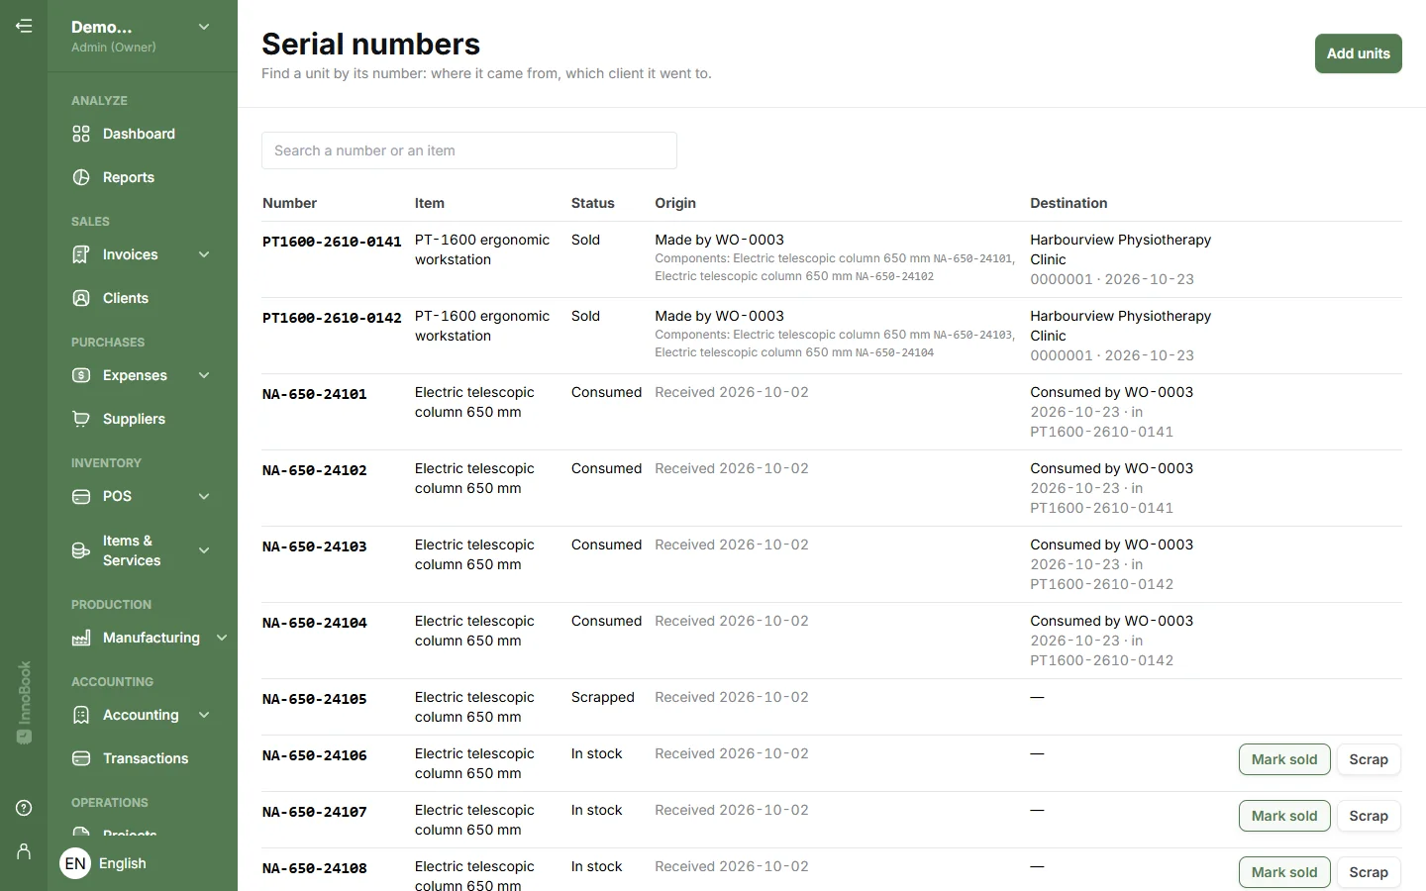Mark NA-650-24107 as sold
The width and height of the screenshot is (1426, 891).
(x=1284, y=816)
